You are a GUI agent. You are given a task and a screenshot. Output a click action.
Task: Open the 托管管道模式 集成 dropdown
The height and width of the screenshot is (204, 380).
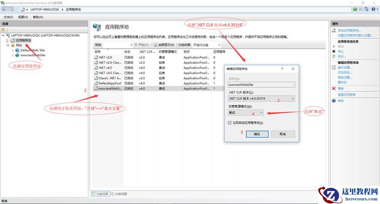(246, 112)
